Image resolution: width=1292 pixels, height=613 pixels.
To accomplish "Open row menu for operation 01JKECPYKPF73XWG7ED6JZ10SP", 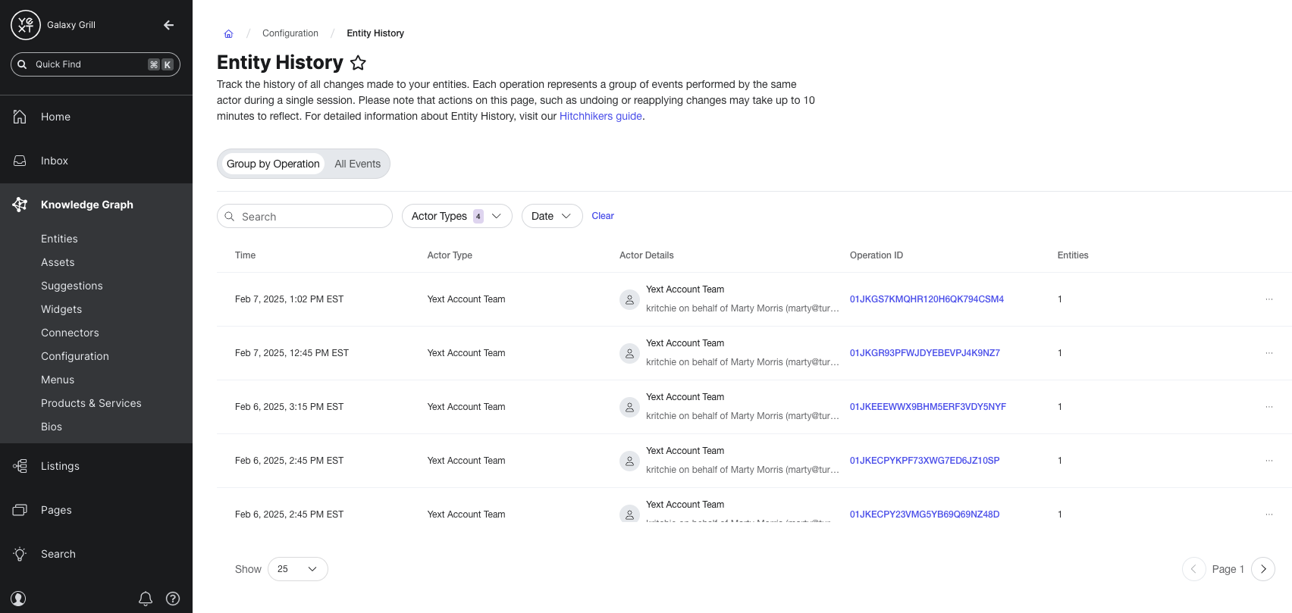I will pos(1269,461).
